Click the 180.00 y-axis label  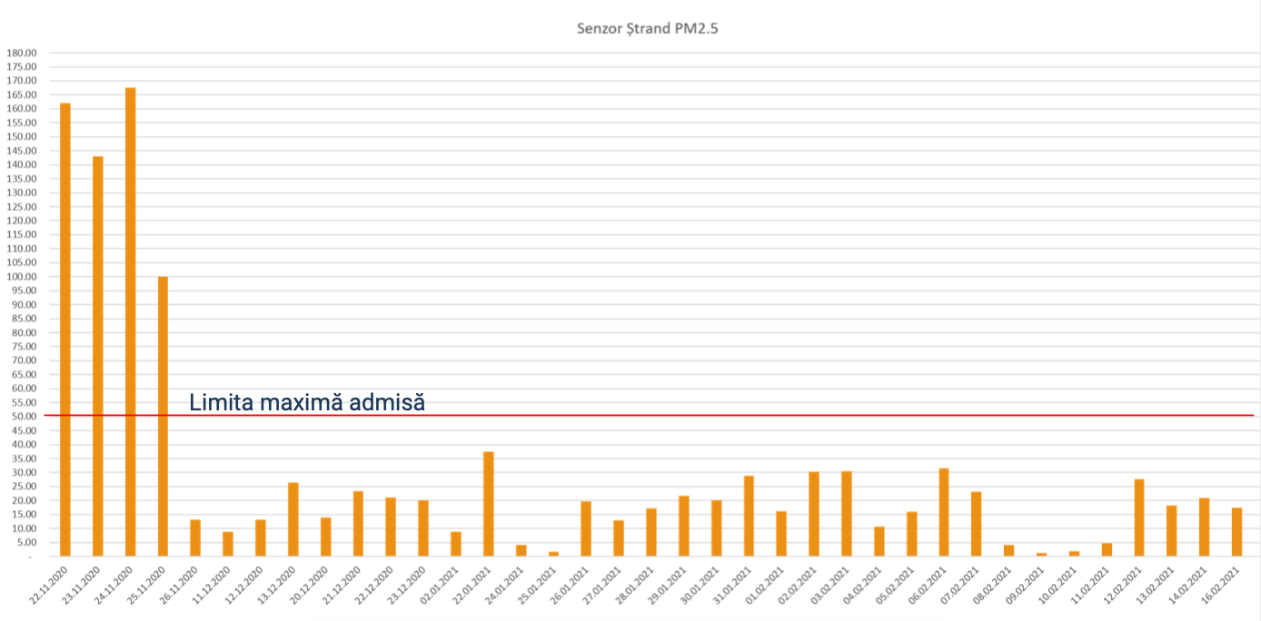(x=21, y=53)
